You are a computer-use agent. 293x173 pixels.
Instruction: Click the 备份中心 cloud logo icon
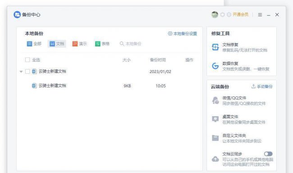click(17, 14)
